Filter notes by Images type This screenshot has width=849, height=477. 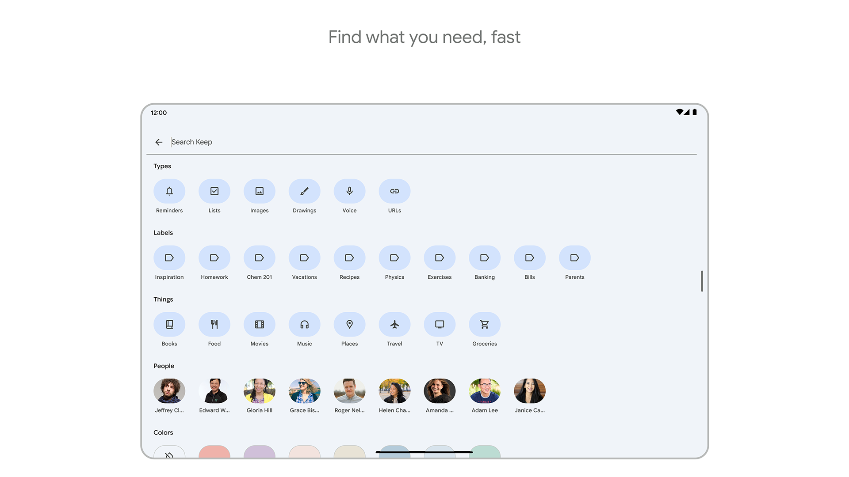point(260,191)
